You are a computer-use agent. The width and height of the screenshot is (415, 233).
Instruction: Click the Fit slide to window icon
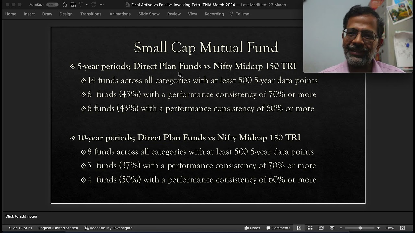click(402, 228)
